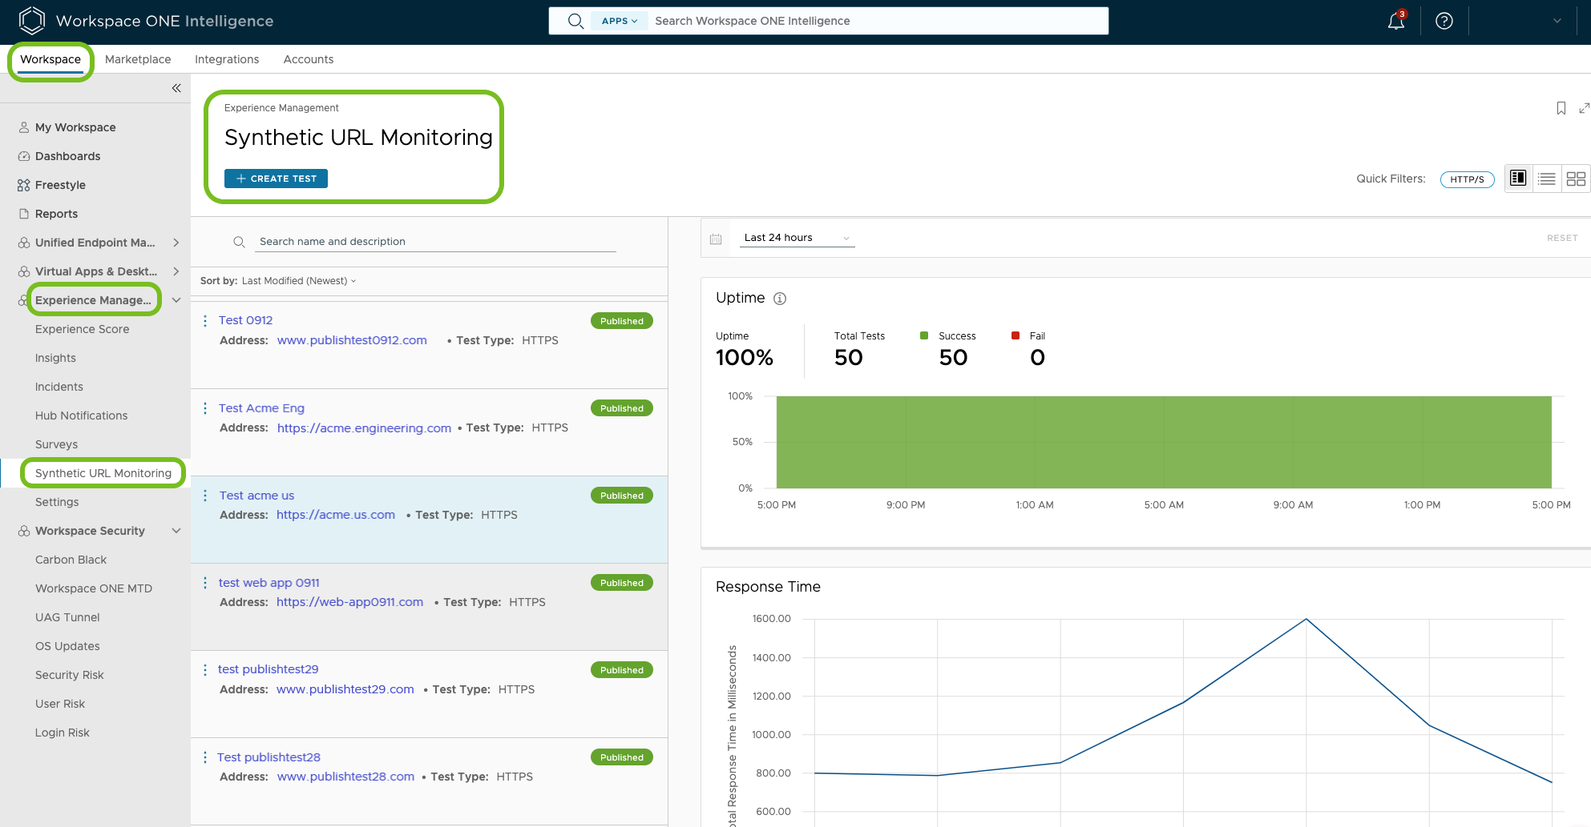Image resolution: width=1591 pixels, height=827 pixels.
Task: Switch to split panel view icon
Action: coord(1518,179)
